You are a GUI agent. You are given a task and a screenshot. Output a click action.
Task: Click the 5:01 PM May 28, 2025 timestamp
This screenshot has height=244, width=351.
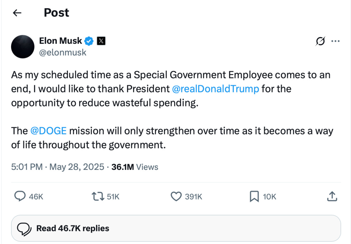pyautogui.click(x=58, y=167)
